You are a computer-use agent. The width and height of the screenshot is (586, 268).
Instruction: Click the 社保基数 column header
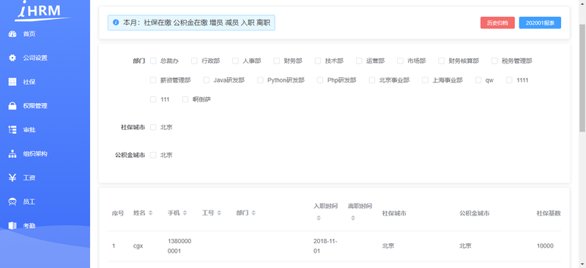click(549, 213)
